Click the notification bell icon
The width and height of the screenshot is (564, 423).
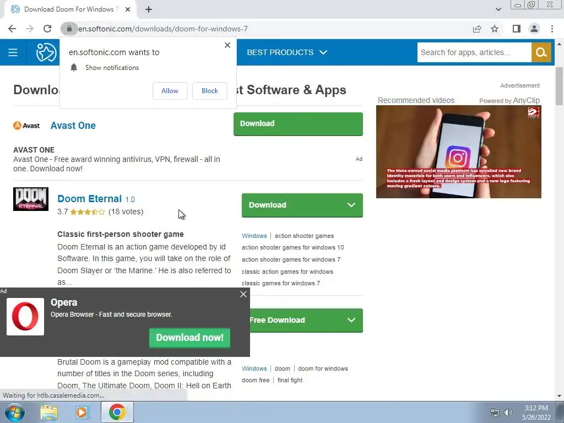(x=74, y=67)
